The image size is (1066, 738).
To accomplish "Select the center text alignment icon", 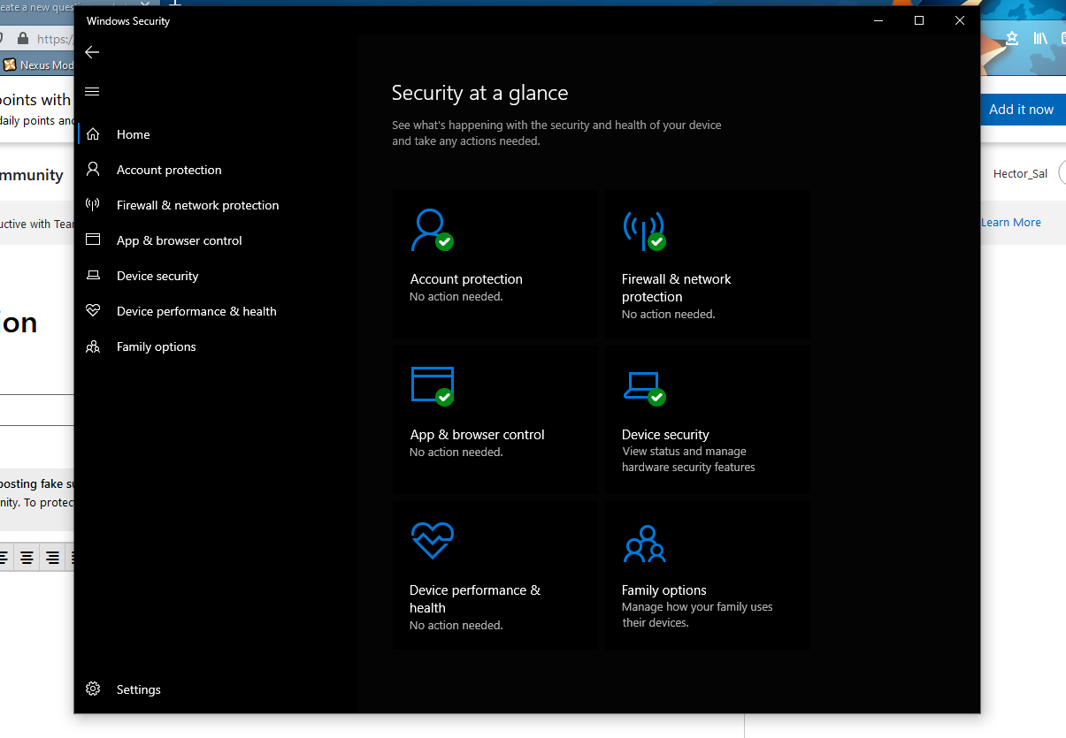I will [x=26, y=558].
